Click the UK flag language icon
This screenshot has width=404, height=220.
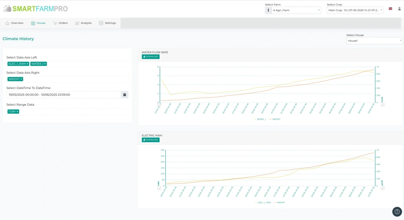click(x=390, y=9)
